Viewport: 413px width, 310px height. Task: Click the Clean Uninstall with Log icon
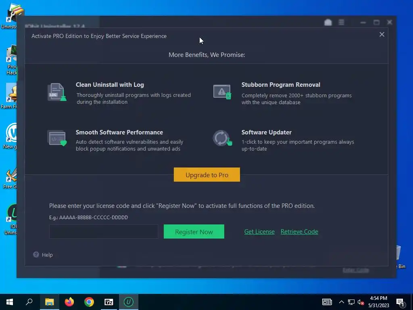coord(57,92)
